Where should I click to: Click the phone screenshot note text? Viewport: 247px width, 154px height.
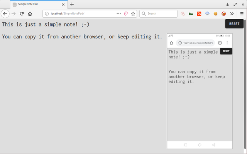pos(196,67)
